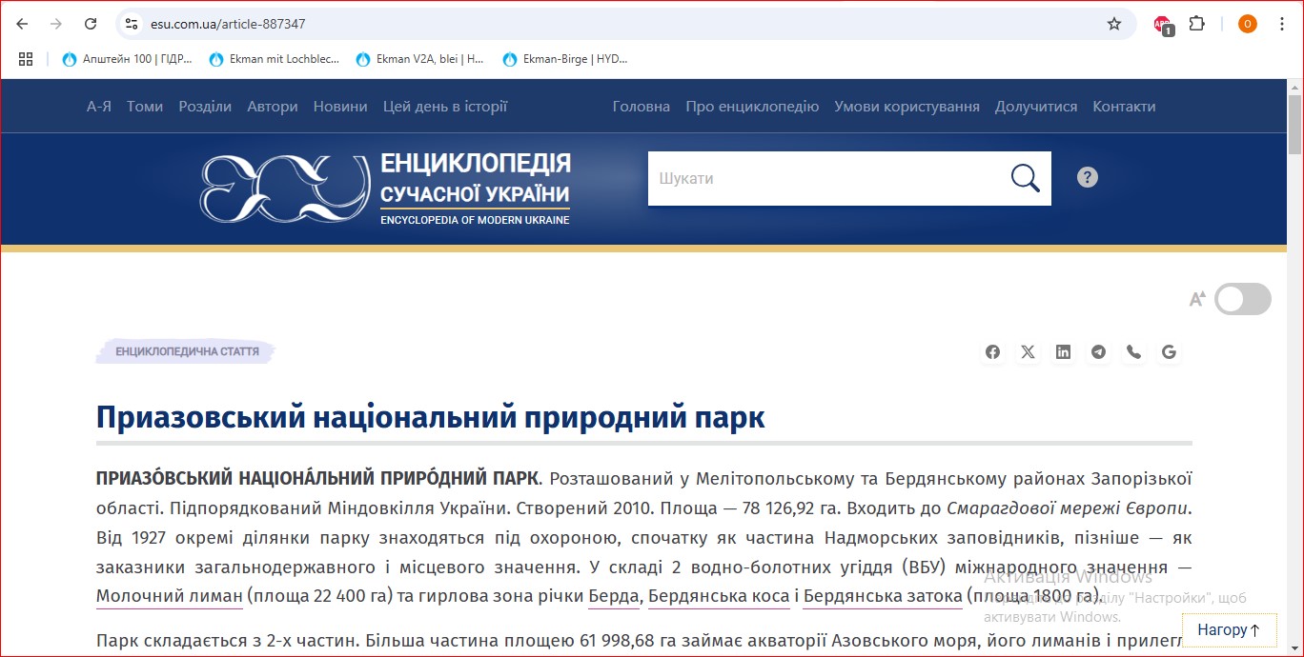Start a search with the magnifier icon

pyautogui.click(x=1024, y=177)
